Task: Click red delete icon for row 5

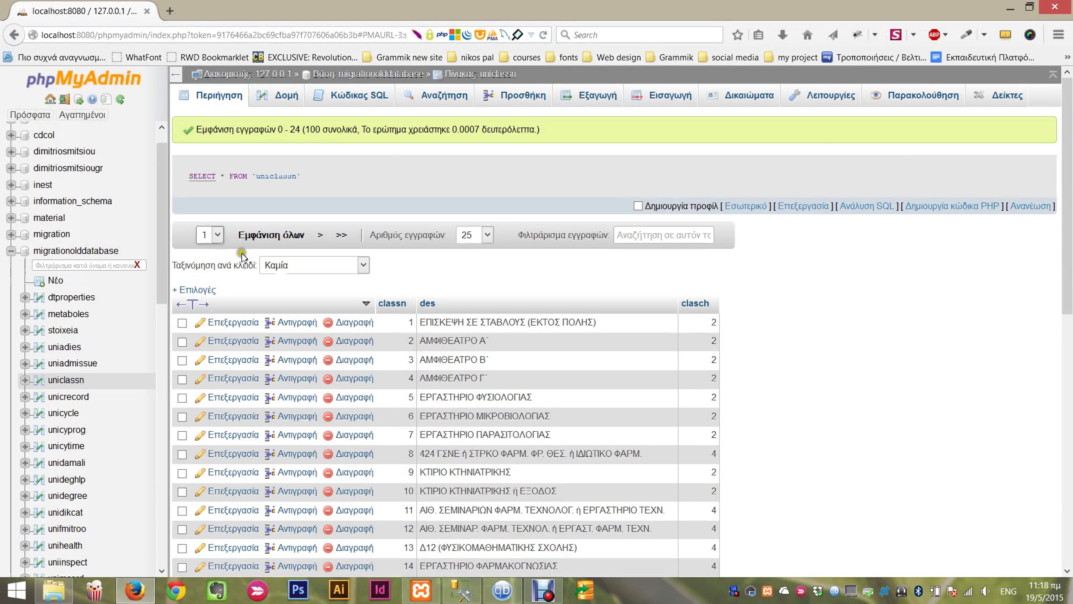Action: click(x=328, y=398)
